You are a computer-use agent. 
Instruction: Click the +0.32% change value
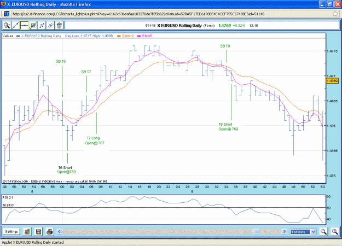tap(239, 26)
